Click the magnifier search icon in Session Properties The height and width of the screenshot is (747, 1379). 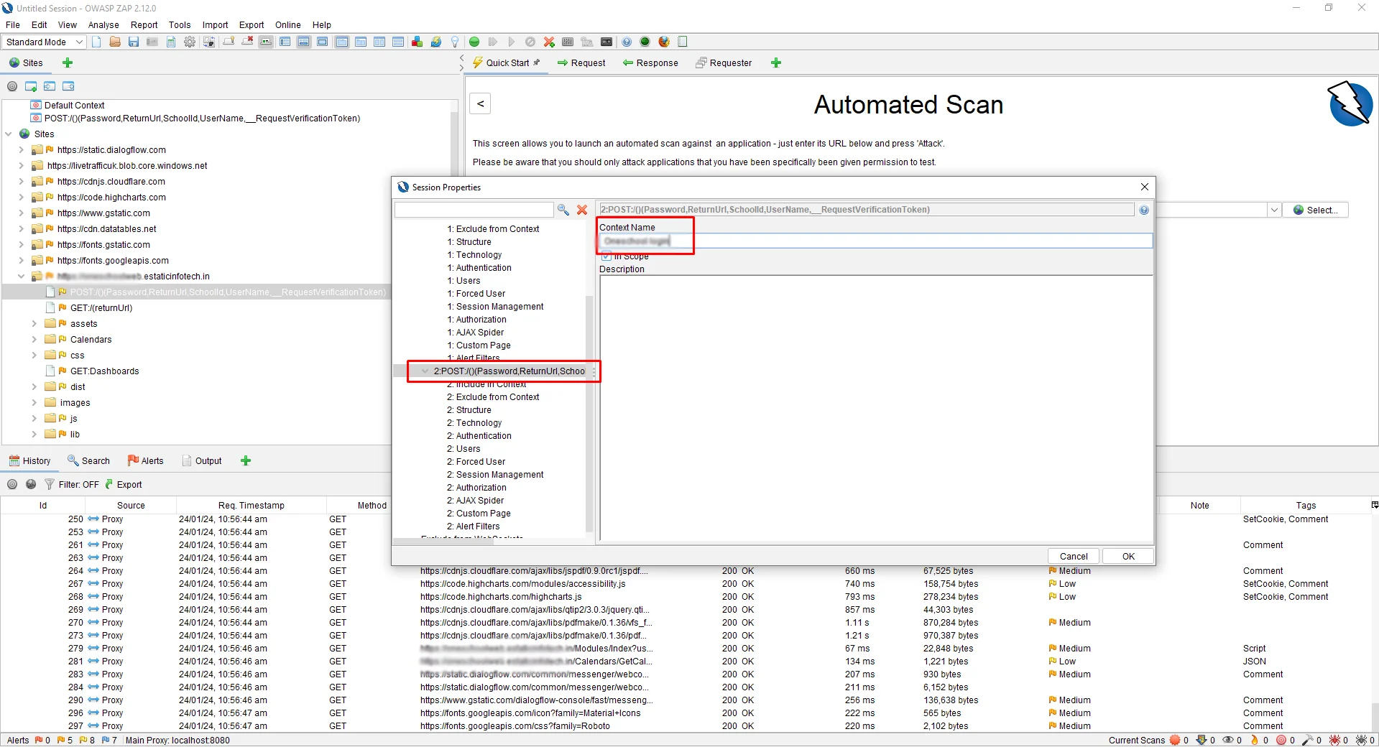click(x=563, y=210)
